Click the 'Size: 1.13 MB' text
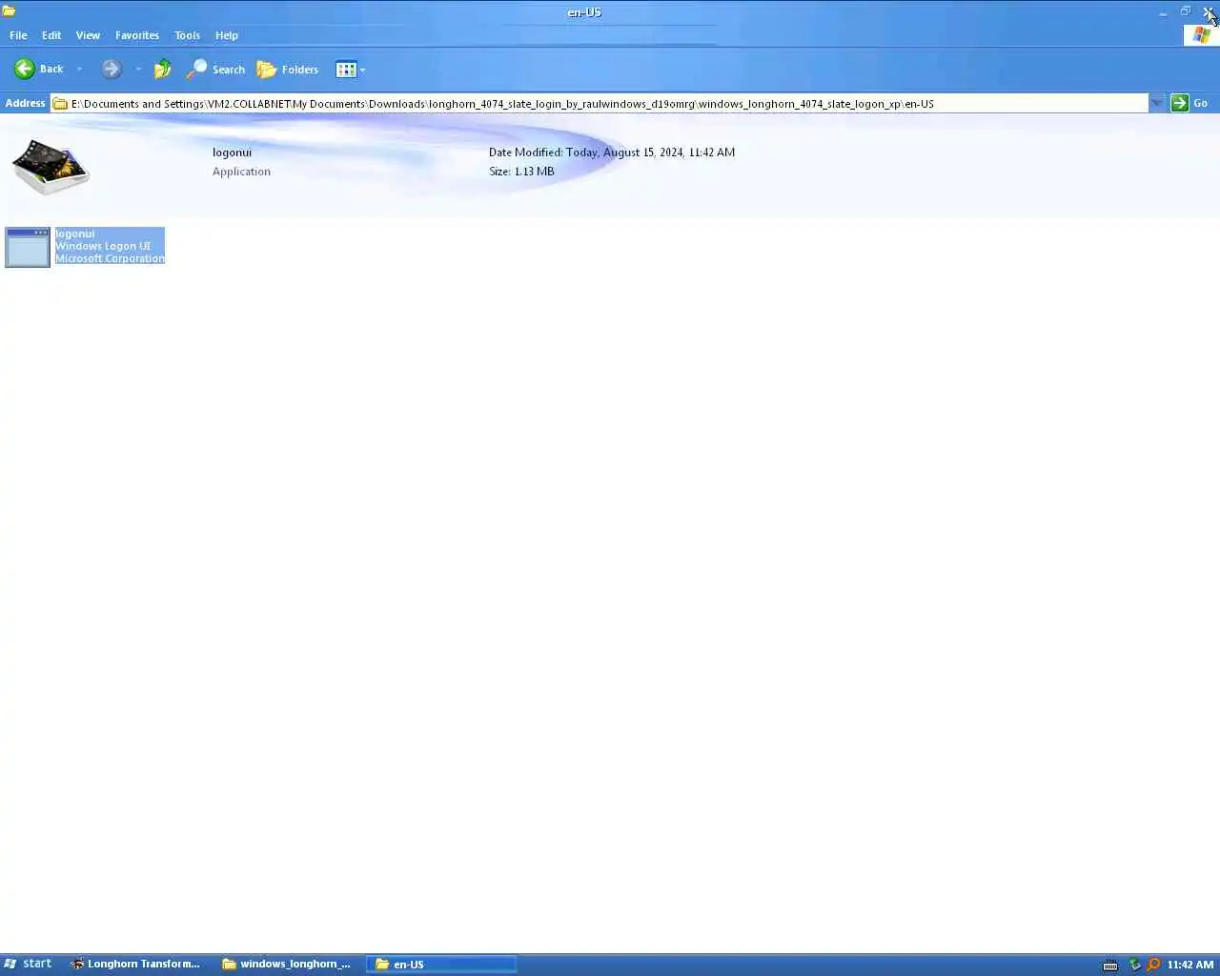 point(521,172)
